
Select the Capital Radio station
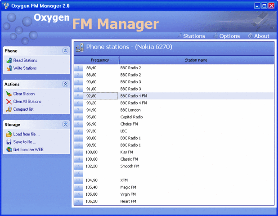tap(131, 117)
